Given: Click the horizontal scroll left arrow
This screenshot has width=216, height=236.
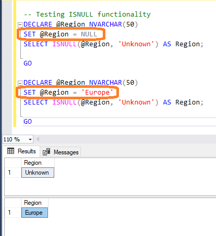Looking at the screenshot, I should [38, 139].
